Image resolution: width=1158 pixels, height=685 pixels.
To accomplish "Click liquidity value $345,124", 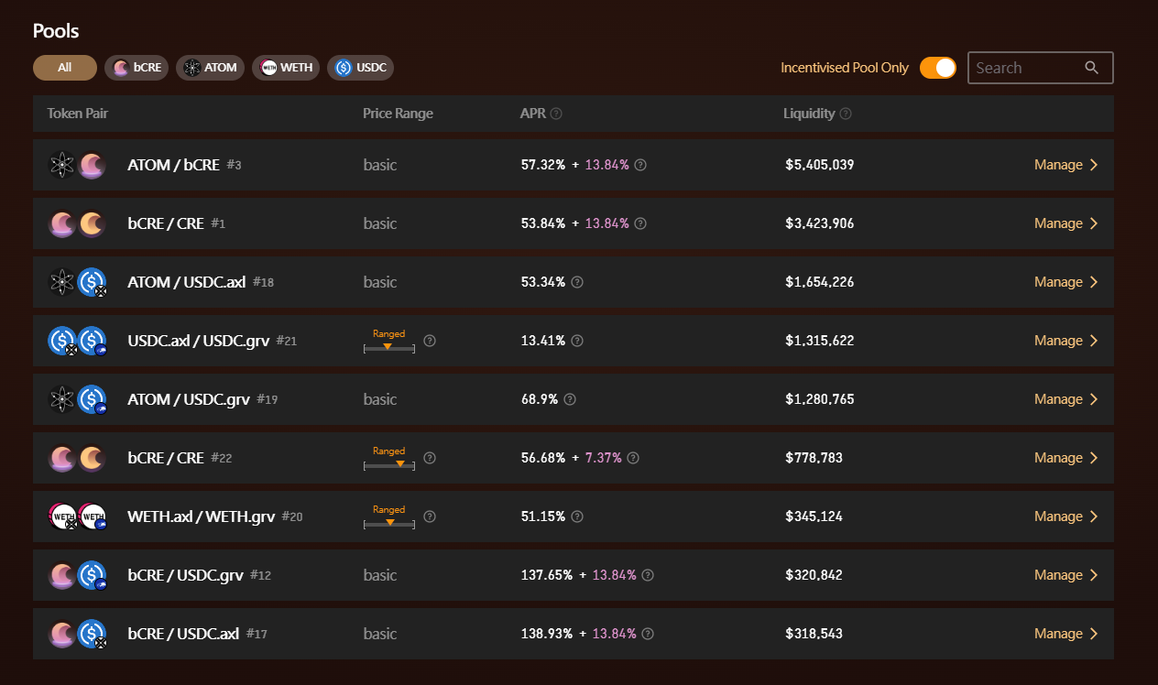I will pyautogui.click(x=814, y=516).
